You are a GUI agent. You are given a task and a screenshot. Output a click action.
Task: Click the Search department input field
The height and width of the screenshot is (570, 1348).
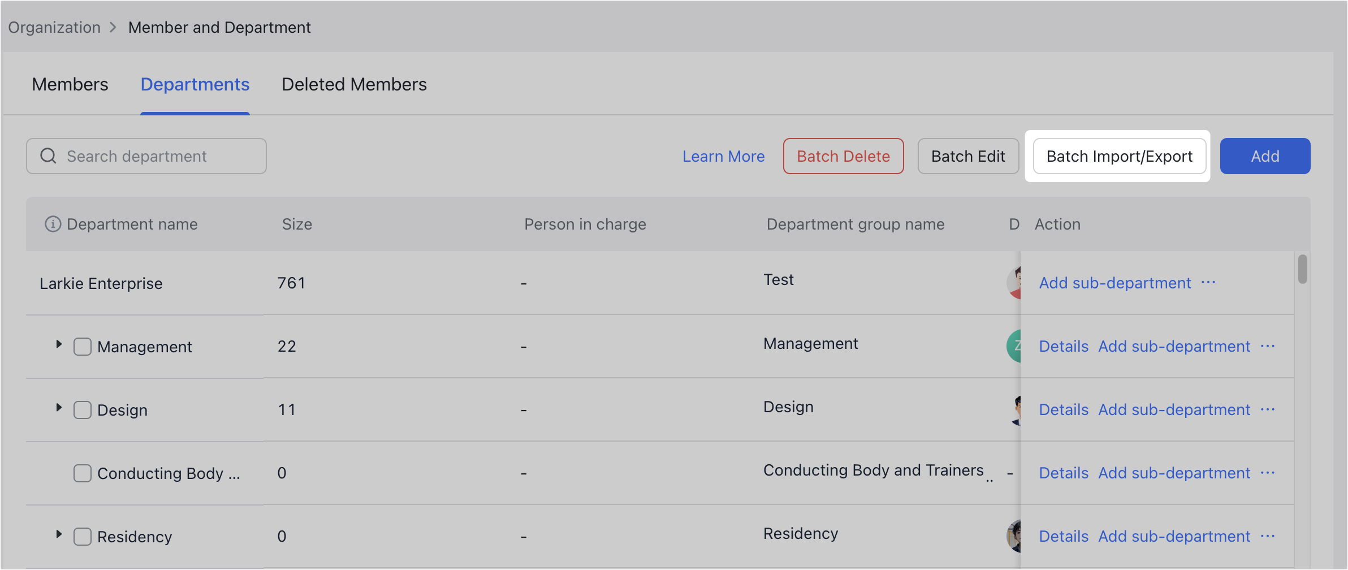[147, 156]
